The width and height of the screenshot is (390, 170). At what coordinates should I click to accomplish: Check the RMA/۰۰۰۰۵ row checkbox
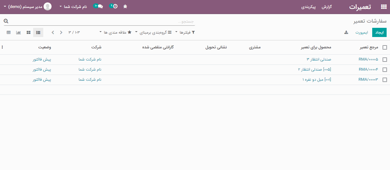coord(385,60)
